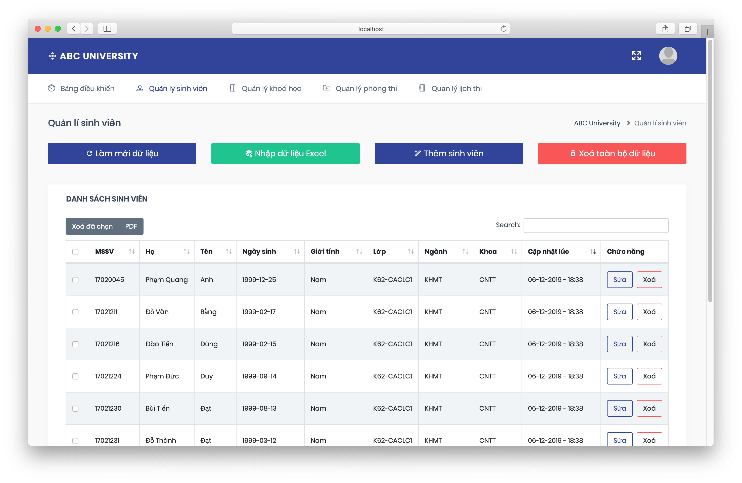Show all tabs overview icon
This screenshot has height=483, width=742.
tap(687, 29)
